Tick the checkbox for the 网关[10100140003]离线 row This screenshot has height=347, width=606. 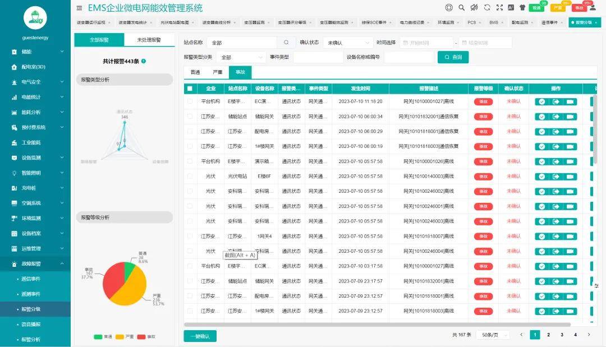[190, 176]
